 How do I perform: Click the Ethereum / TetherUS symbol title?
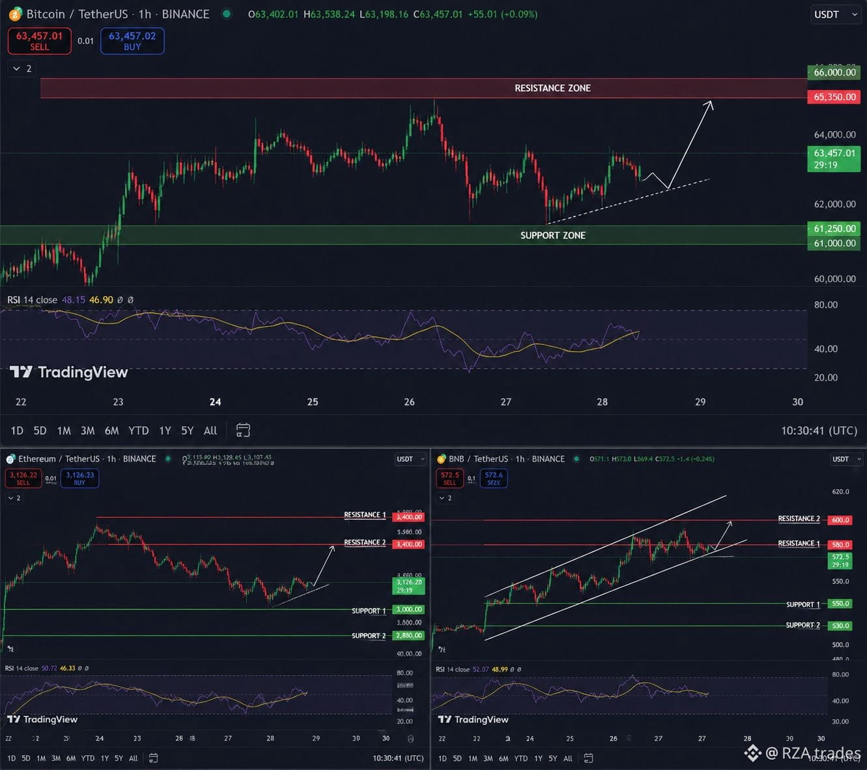click(87, 459)
